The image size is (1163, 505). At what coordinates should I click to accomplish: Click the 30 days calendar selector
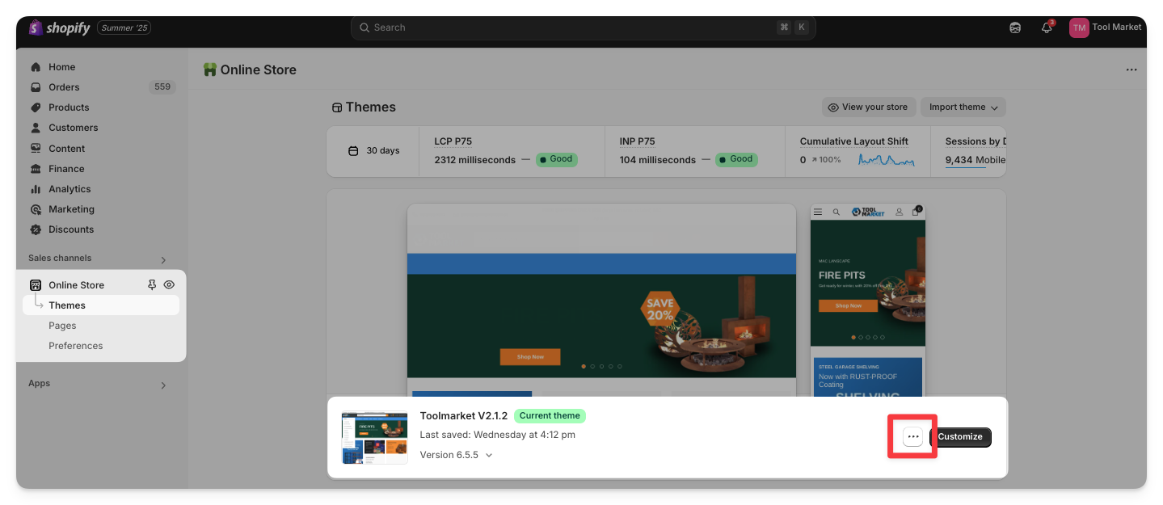[373, 151]
